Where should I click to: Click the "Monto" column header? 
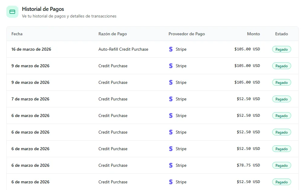click(254, 34)
